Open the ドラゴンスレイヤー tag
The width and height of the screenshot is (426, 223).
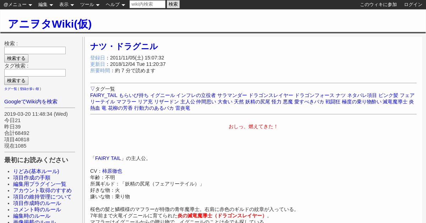point(271,95)
